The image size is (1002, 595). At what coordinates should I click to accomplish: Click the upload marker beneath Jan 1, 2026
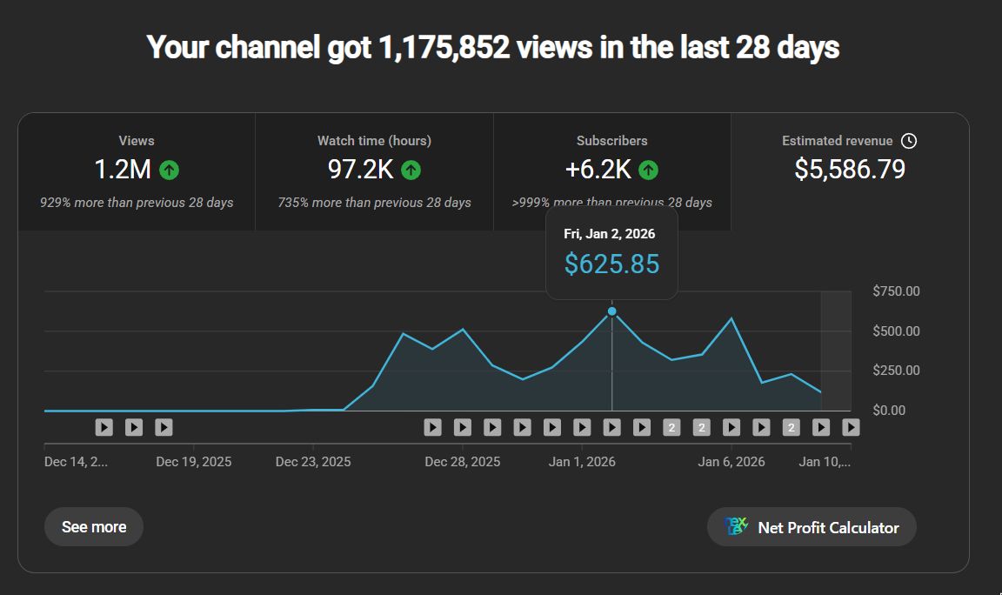tap(581, 427)
